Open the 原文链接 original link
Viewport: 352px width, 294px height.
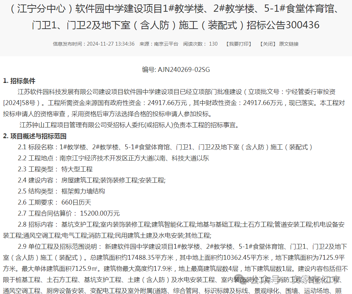coord(289,44)
